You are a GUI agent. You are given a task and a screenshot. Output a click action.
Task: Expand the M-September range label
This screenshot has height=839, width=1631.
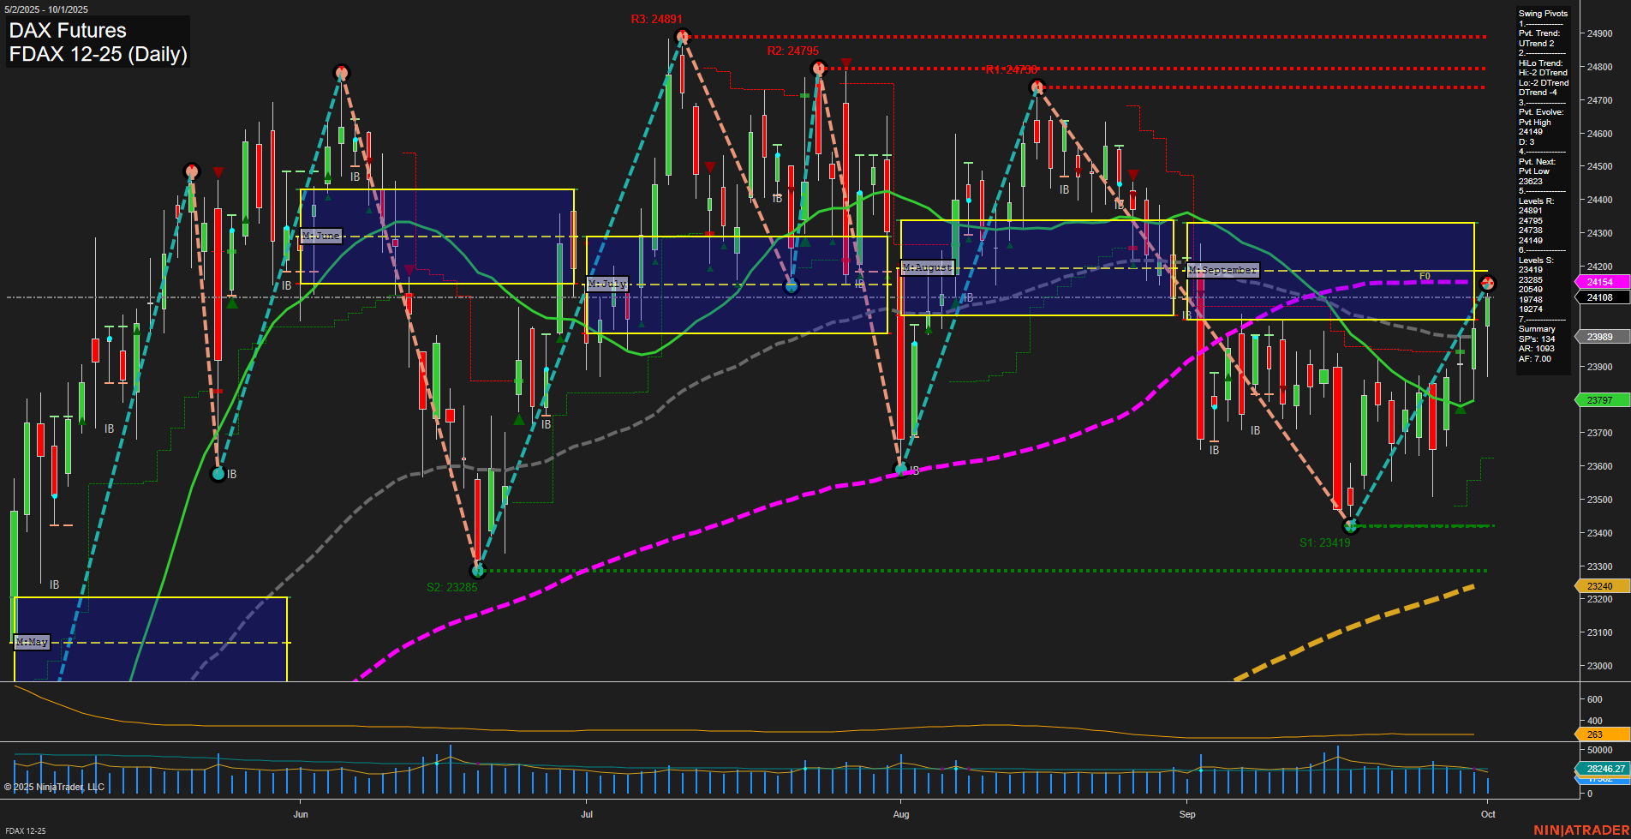click(1222, 269)
